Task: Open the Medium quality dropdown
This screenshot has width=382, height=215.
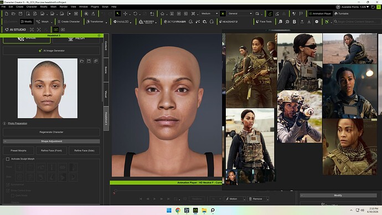Action: (x=209, y=14)
